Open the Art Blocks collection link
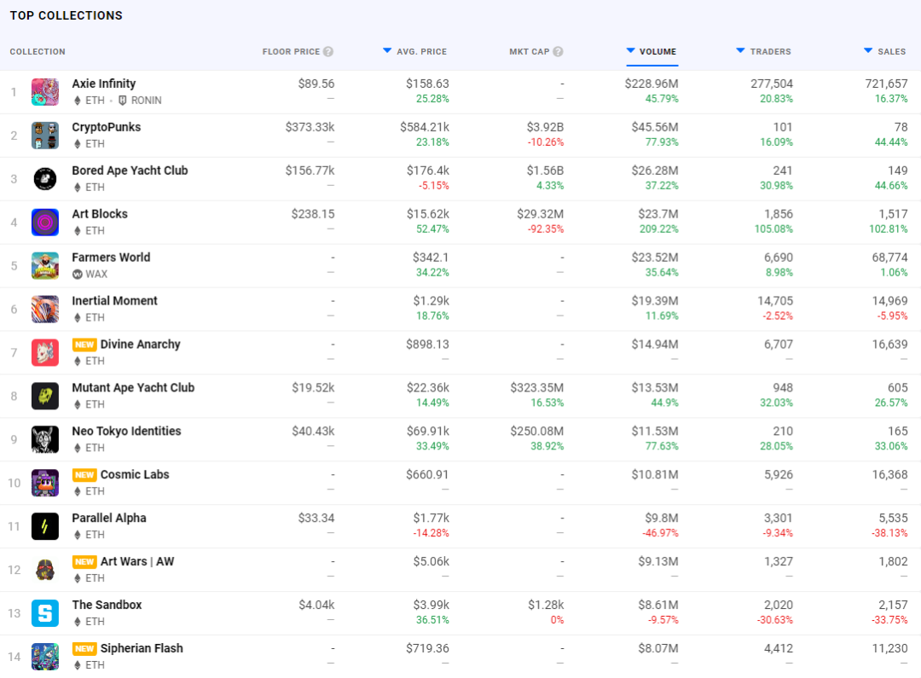 pyautogui.click(x=100, y=214)
